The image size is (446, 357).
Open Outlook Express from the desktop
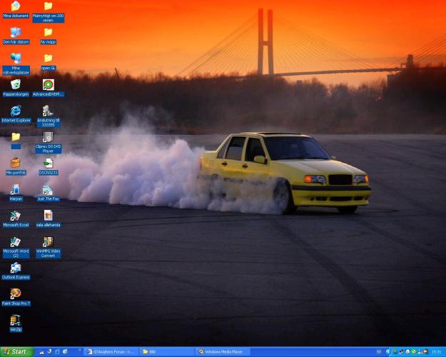pos(15,268)
